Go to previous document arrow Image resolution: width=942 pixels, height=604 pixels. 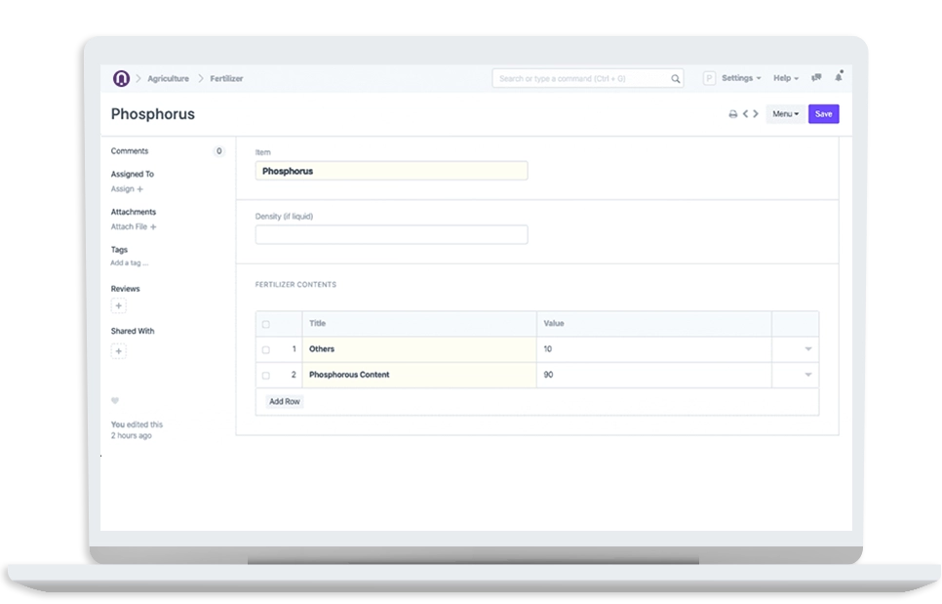tap(745, 114)
